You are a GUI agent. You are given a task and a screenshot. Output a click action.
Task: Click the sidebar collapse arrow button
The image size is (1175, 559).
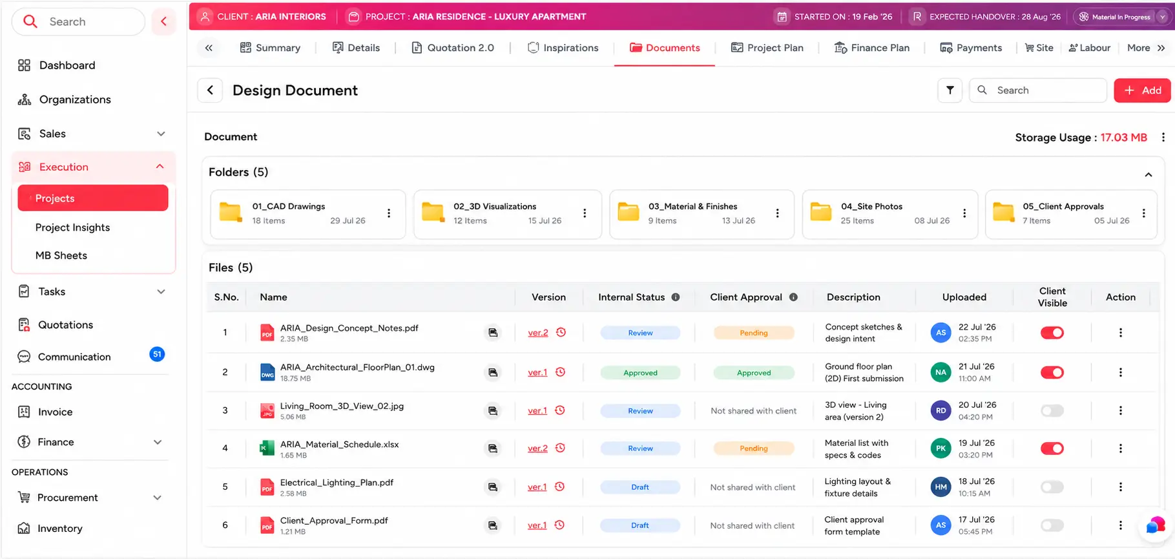pos(163,21)
